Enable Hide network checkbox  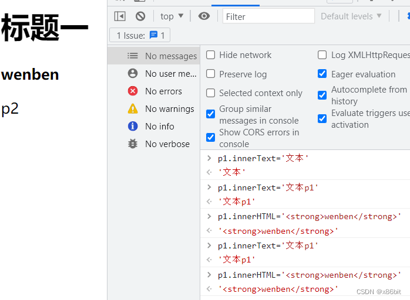[x=211, y=55]
